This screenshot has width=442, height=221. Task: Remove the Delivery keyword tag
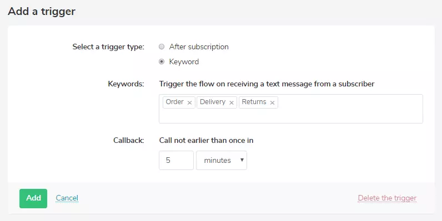point(232,102)
